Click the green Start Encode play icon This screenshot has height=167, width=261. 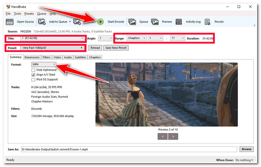tap(100, 22)
